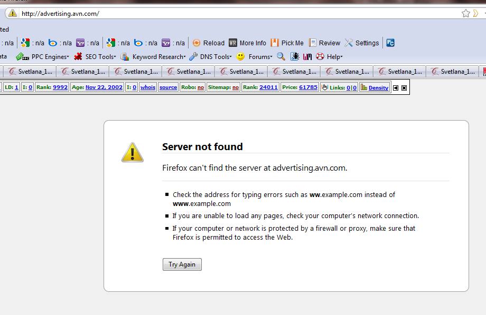Open the Density link
This screenshot has width=486, height=315.
point(378,87)
